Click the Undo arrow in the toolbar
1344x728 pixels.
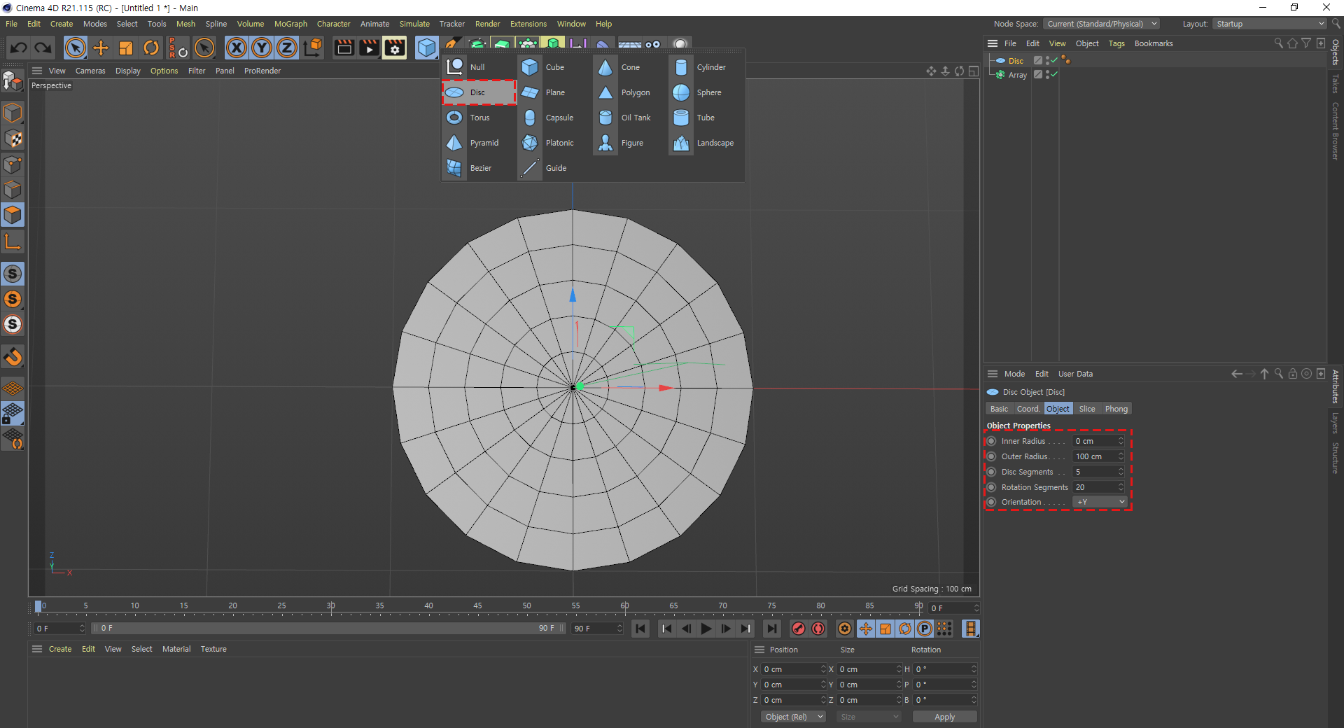pyautogui.click(x=19, y=48)
